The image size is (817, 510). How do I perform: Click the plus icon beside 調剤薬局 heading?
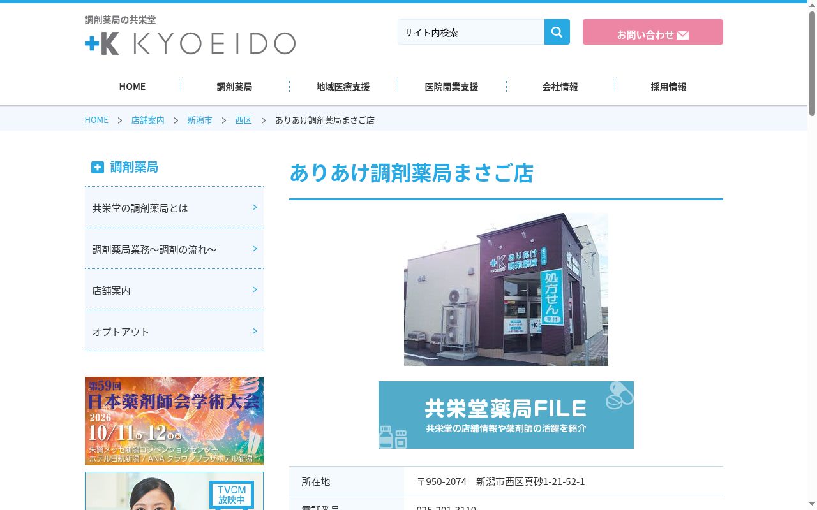click(97, 167)
